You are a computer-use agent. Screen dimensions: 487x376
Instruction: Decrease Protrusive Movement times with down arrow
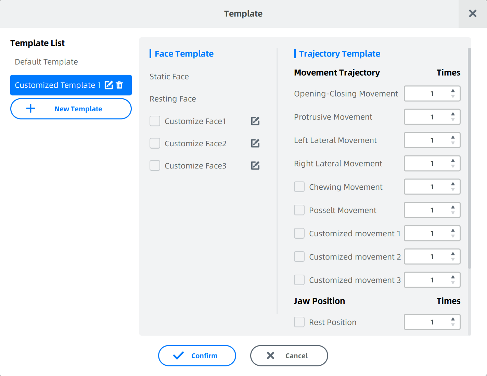point(453,120)
